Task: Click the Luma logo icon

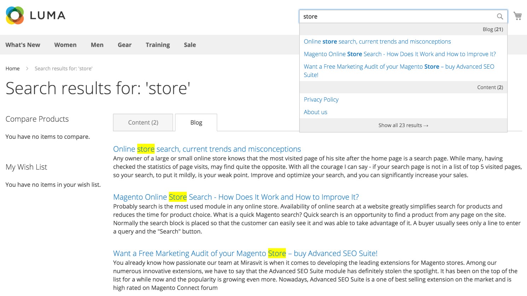Action: pyautogui.click(x=15, y=16)
